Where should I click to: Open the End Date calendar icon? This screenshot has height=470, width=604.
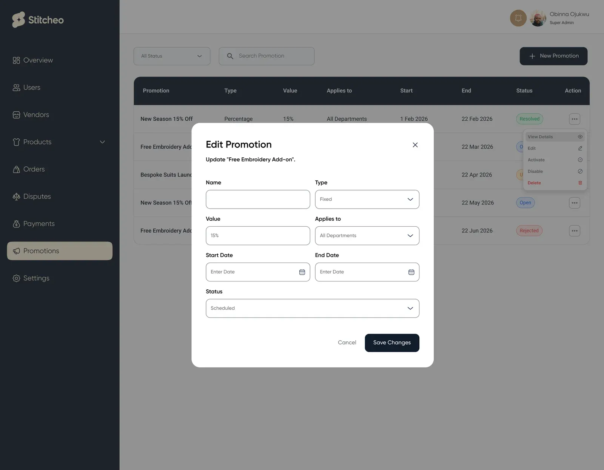pos(411,272)
